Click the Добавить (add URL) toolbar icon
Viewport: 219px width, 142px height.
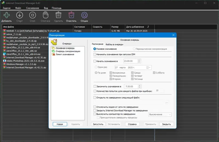(x=7, y=15)
